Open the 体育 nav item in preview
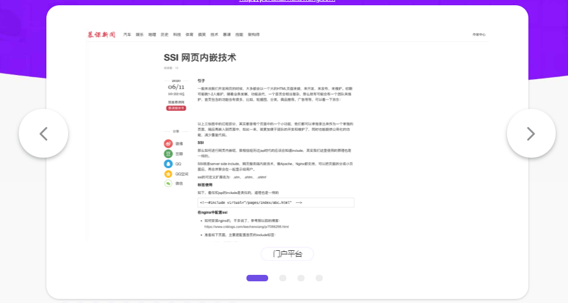The image size is (568, 303). [x=190, y=35]
